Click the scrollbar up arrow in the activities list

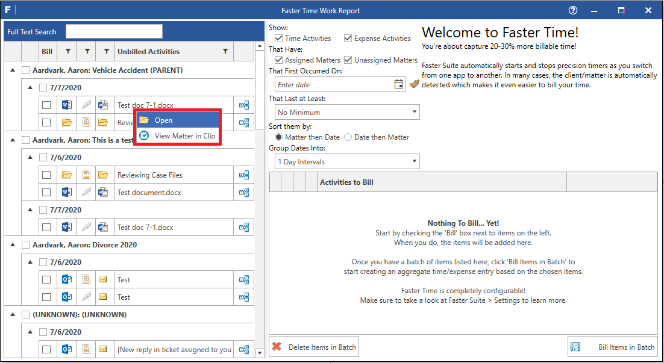point(260,46)
